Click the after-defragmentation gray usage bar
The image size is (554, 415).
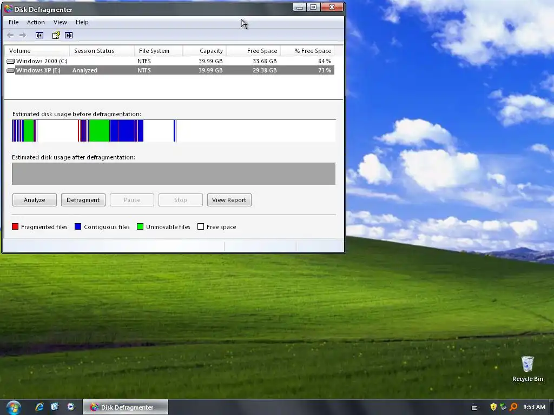174,173
